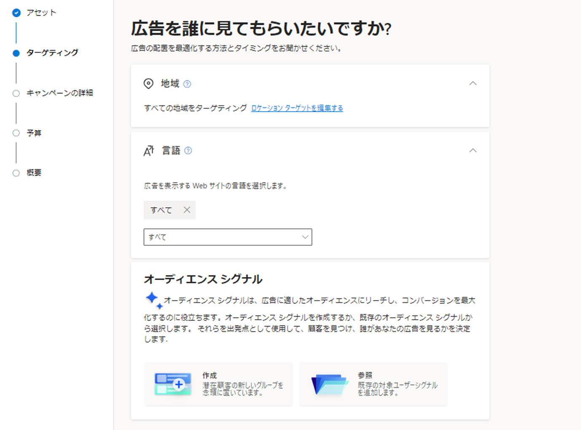This screenshot has width=581, height=430.
Task: Click the sparkle icon in オーディエンス シグナル
Action: tap(153, 300)
